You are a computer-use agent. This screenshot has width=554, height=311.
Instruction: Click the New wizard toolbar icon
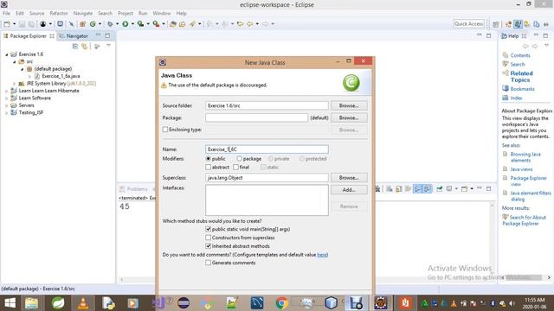7,24
